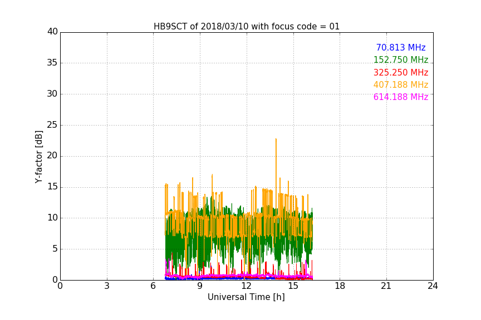Select the green 152.750 MHz legend label
481x320 pixels.
click(401, 59)
